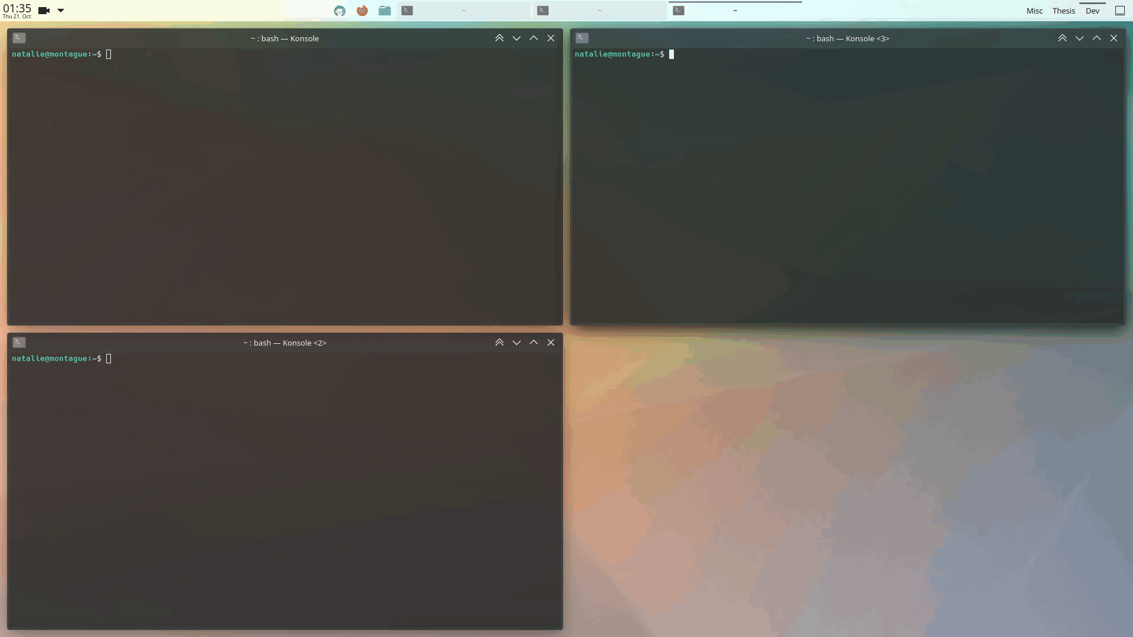Open Firefox from the top panel
This screenshot has width=1133, height=637.
[x=362, y=11]
